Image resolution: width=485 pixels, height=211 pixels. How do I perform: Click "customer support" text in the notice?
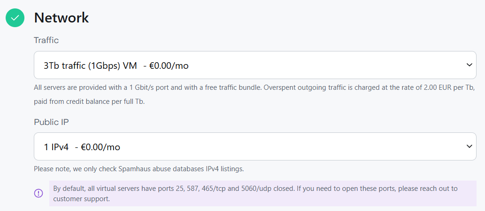[x=82, y=198]
